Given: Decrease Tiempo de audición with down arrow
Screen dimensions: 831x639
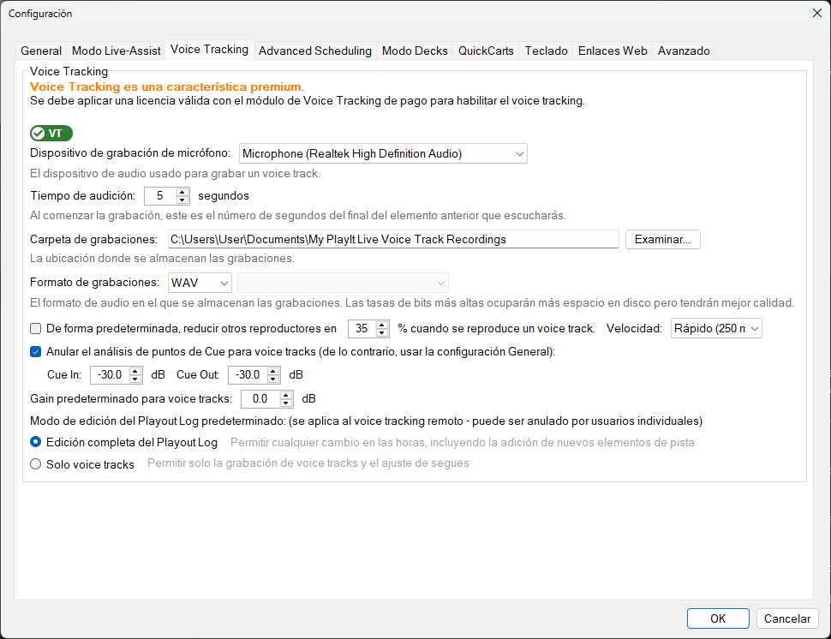Looking at the screenshot, I should tap(182, 200).
